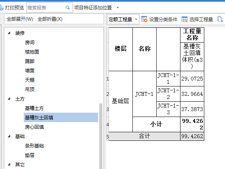Click row number 1 header
The image size is (225, 169).
(x=107, y=79)
